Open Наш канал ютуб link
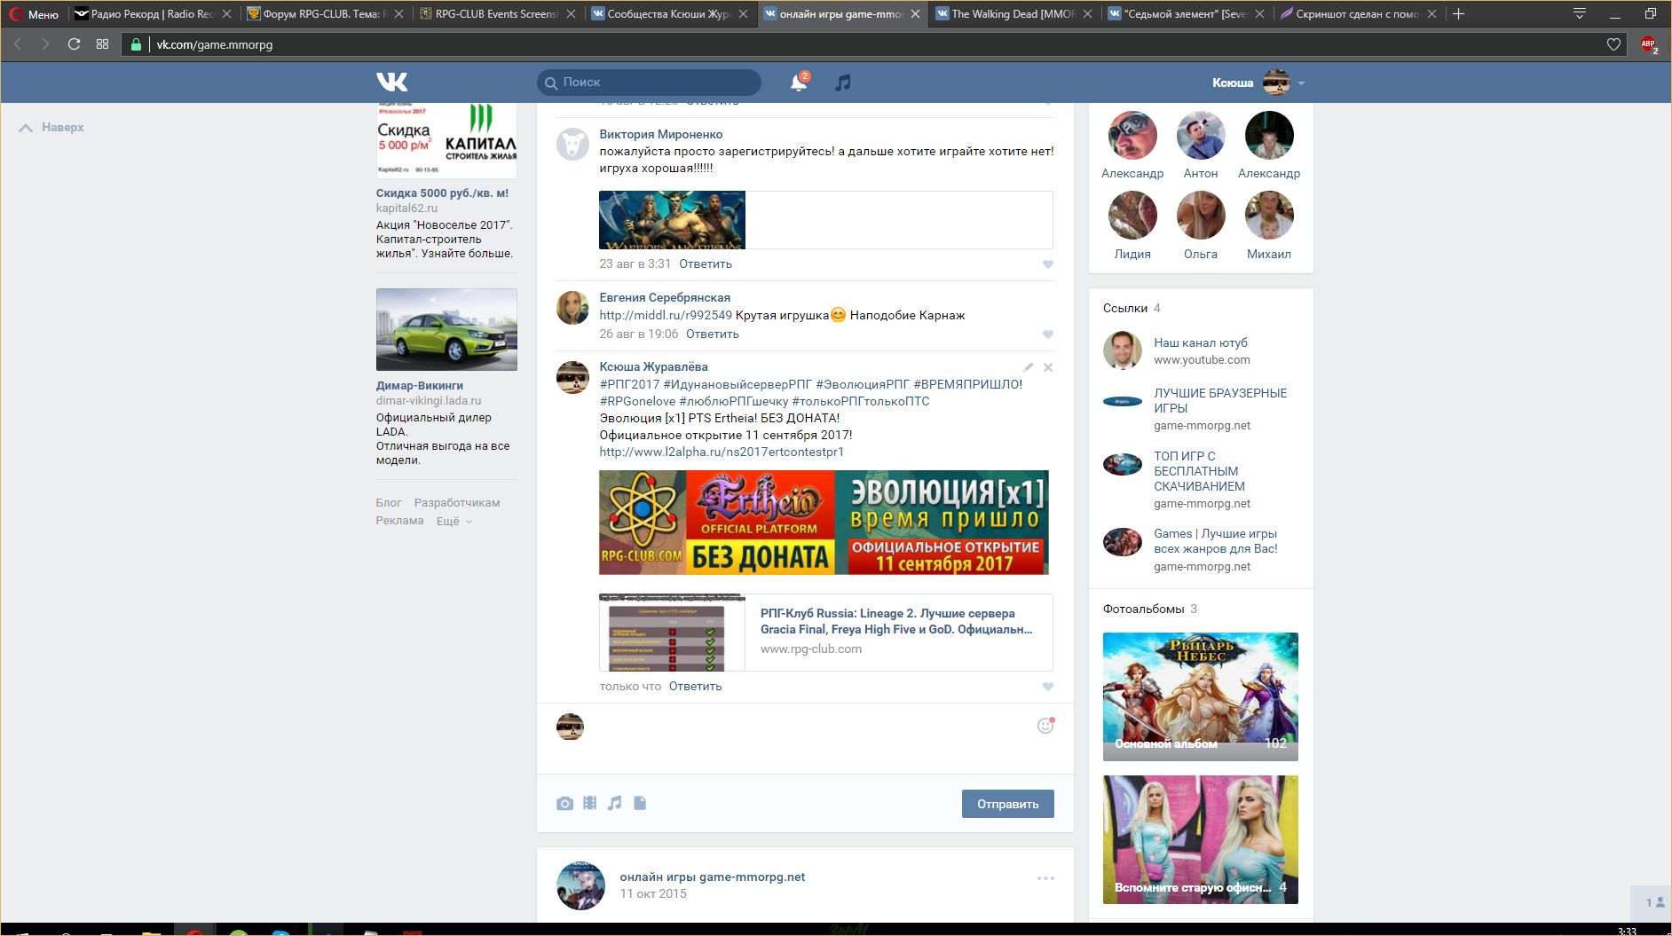 point(1200,343)
